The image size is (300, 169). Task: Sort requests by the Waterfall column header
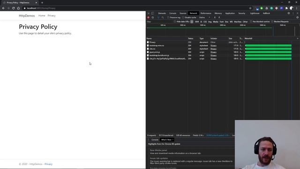[248, 38]
